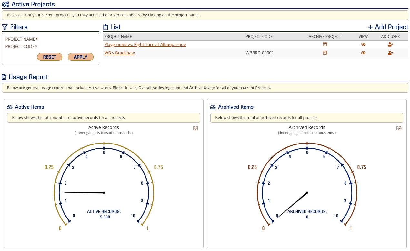Viewport: 410px width, 251px height.
Task: Click the Active Items panel heading
Action: click(30, 107)
